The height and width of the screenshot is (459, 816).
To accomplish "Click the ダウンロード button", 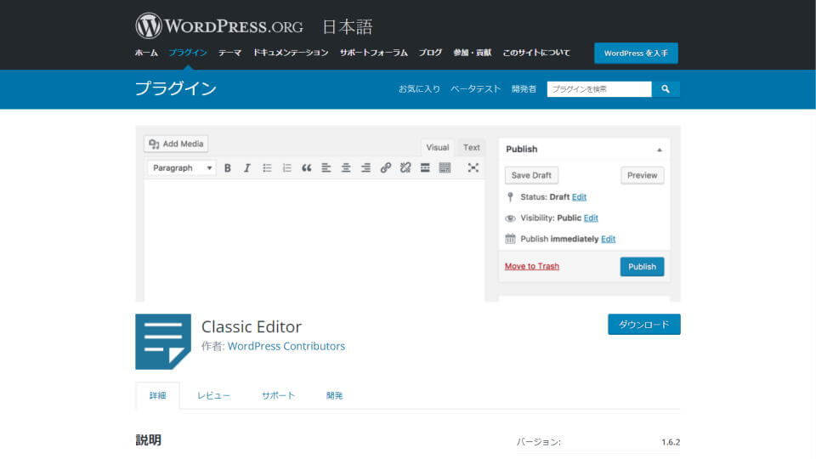I will pyautogui.click(x=643, y=324).
